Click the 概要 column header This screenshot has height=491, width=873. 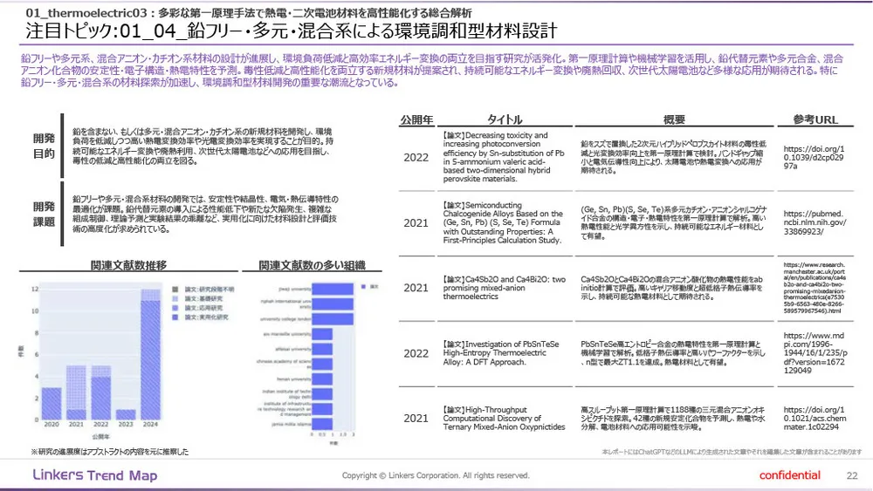coord(674,119)
